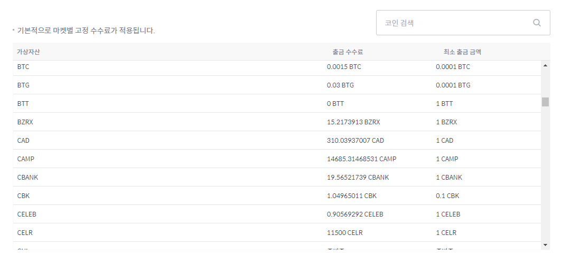Viewport: 562px width, 255px height.
Task: Select the CELEB asset name
Action: click(27, 214)
